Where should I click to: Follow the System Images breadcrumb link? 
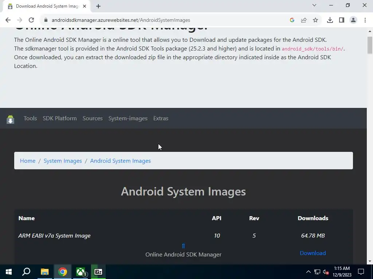63,161
